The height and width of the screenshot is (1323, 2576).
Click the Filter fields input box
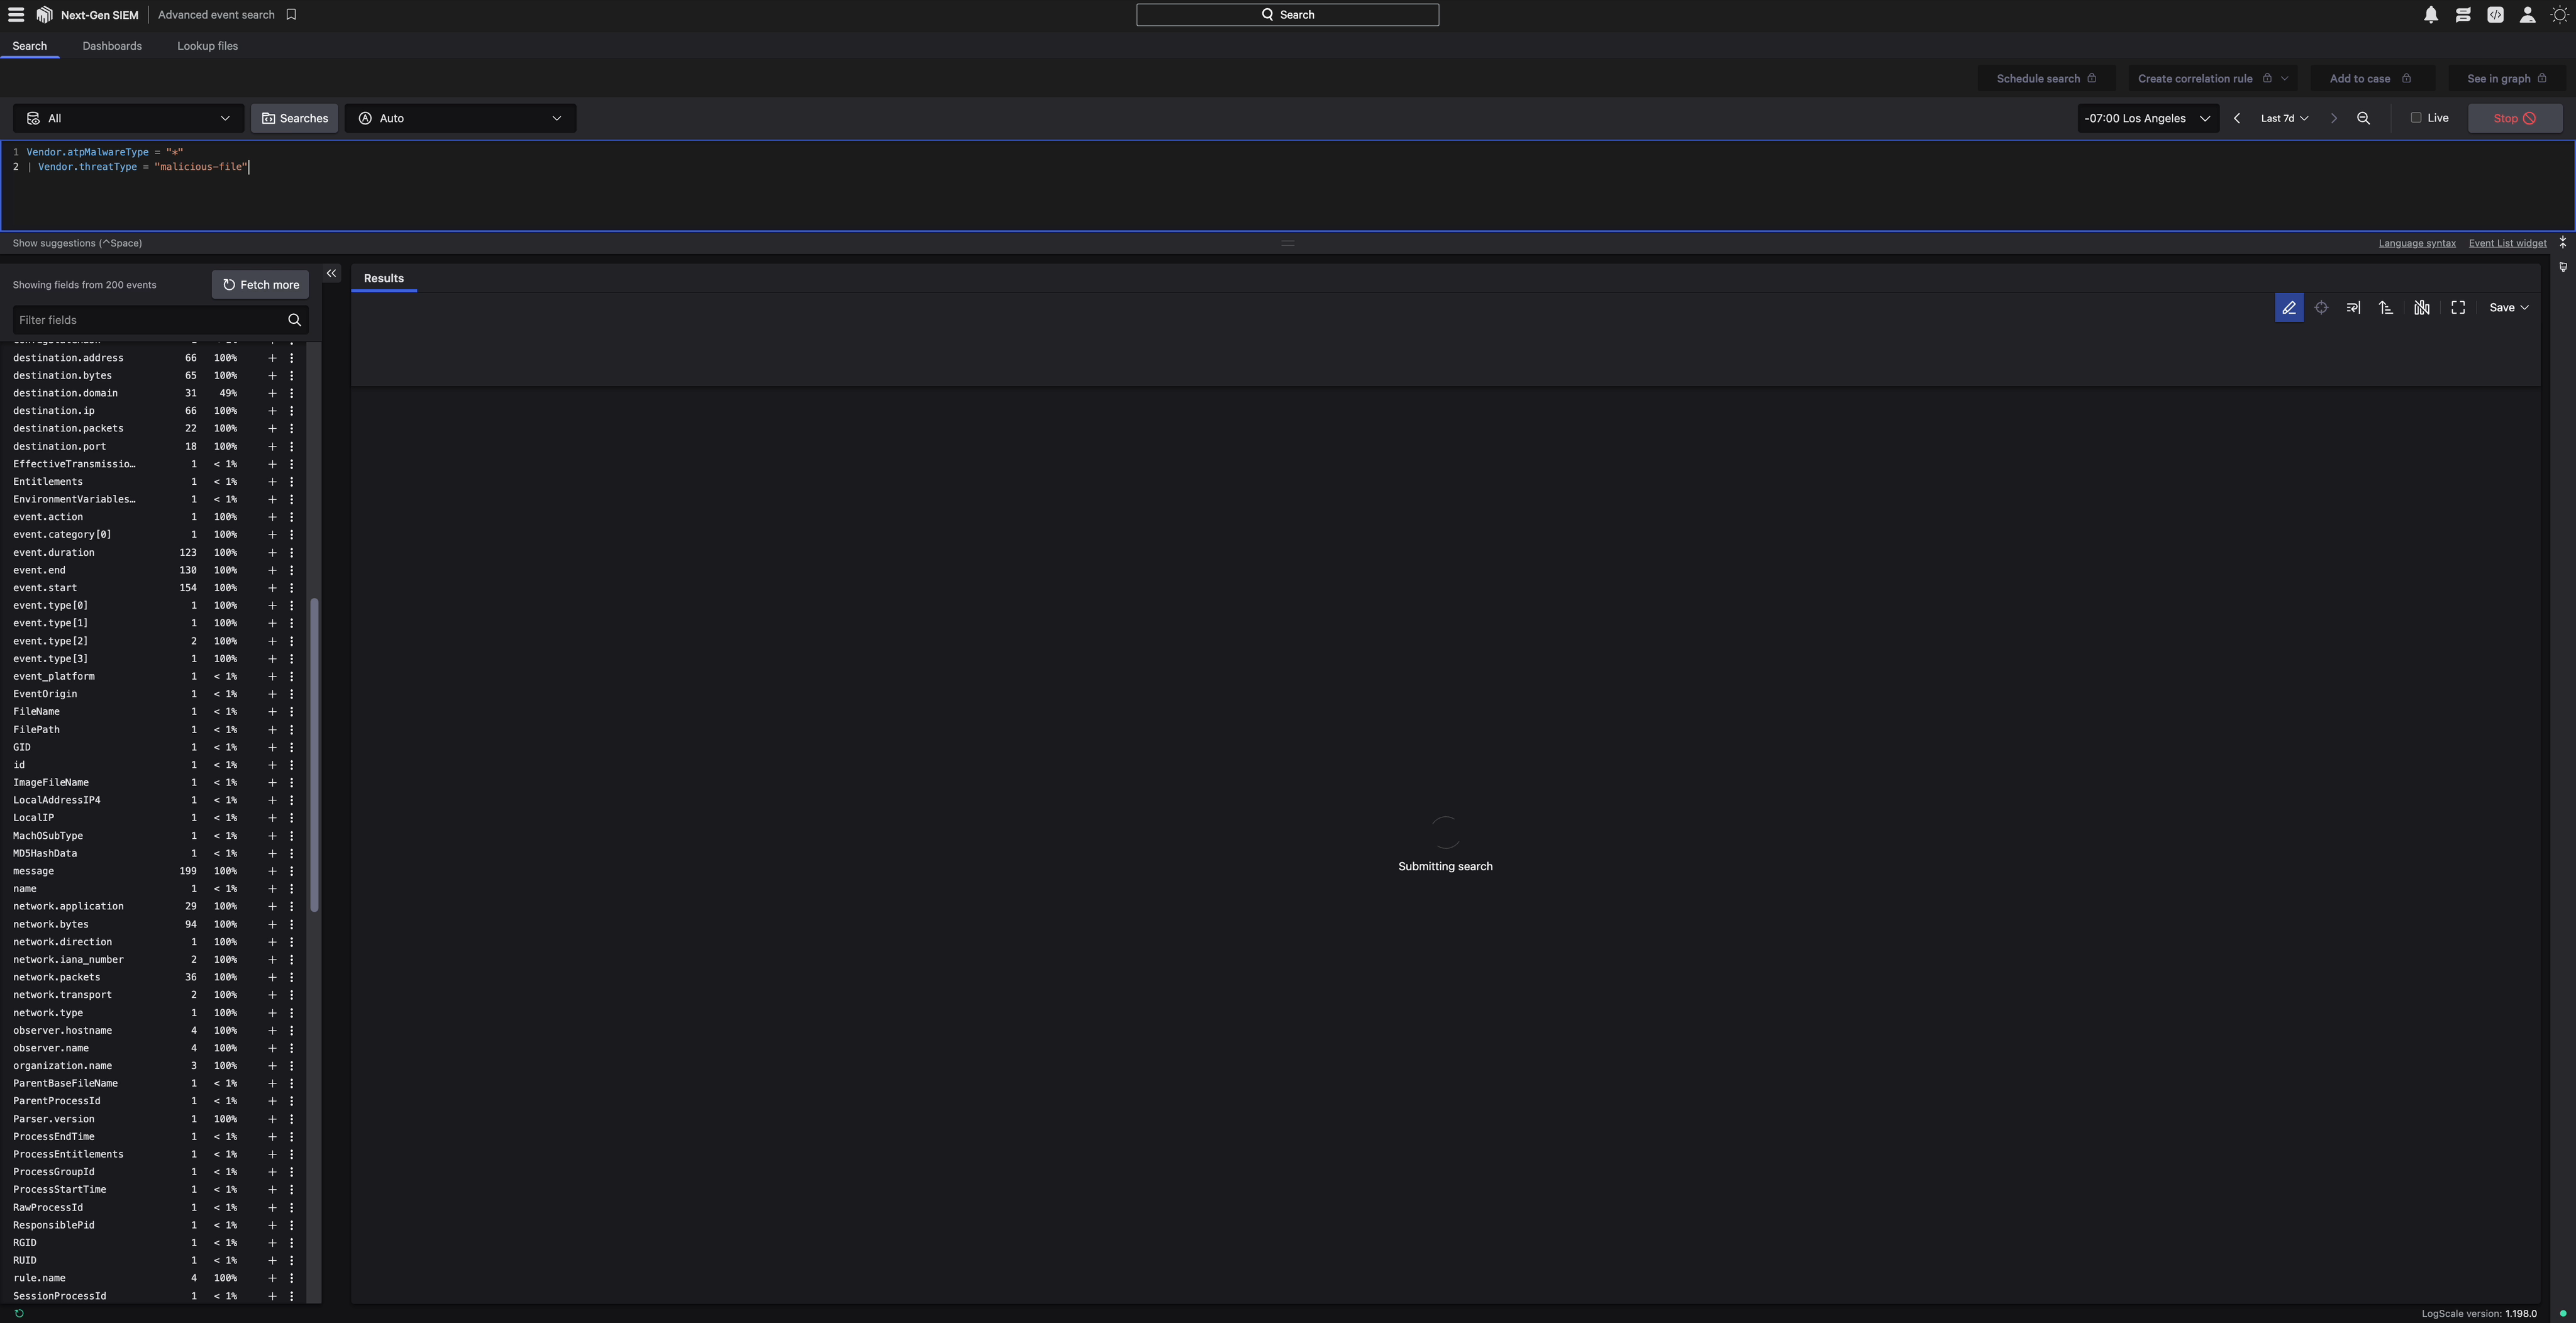[148, 319]
